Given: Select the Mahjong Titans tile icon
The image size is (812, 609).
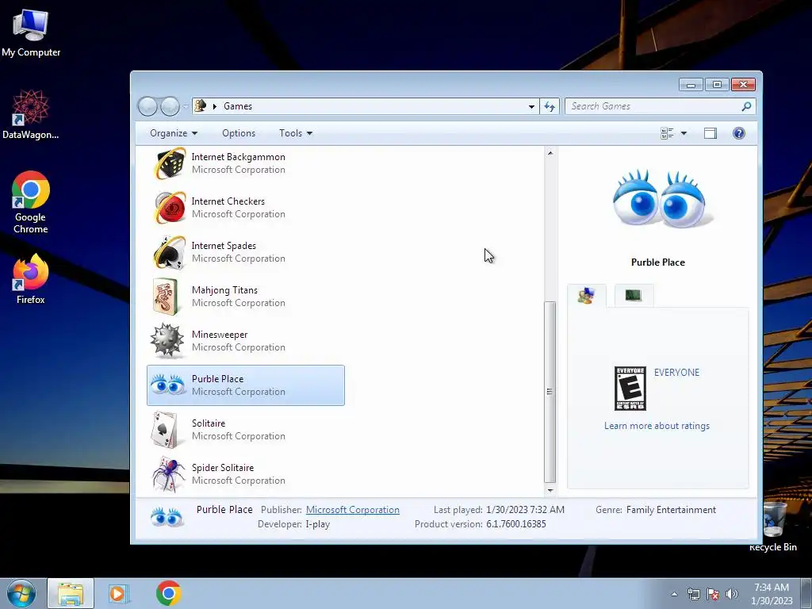Looking at the screenshot, I should pos(167,297).
